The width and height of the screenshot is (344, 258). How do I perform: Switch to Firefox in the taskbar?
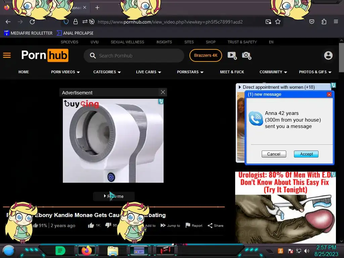(87, 251)
